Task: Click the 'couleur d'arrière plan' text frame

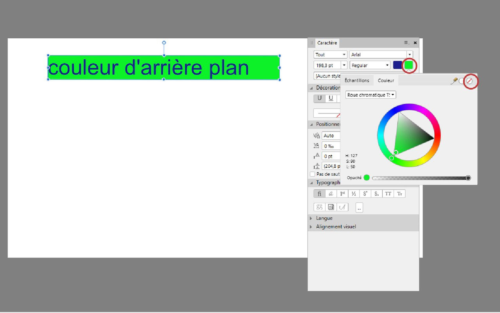Action: tap(164, 67)
